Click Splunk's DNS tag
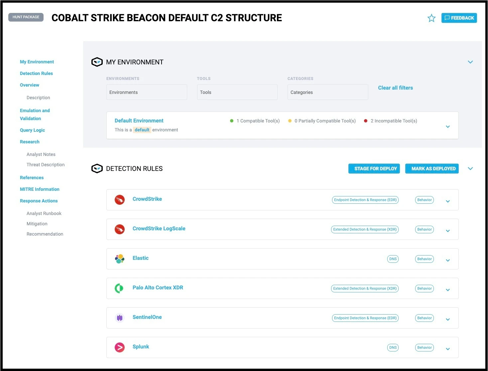The height and width of the screenshot is (371, 488). click(x=393, y=347)
